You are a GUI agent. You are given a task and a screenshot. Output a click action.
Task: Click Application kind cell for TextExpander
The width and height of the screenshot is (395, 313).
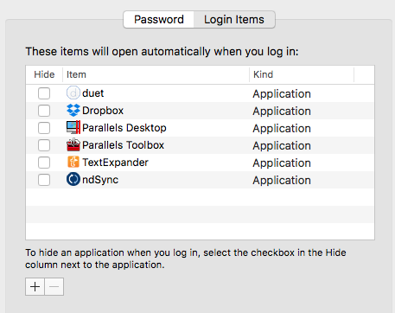282,163
